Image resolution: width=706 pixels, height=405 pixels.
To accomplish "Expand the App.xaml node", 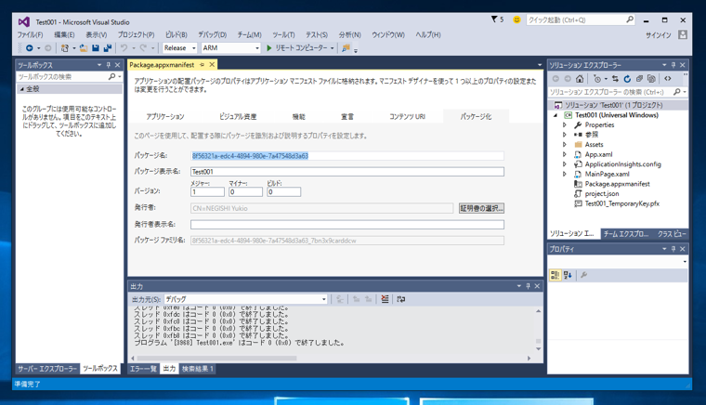I will coord(565,154).
